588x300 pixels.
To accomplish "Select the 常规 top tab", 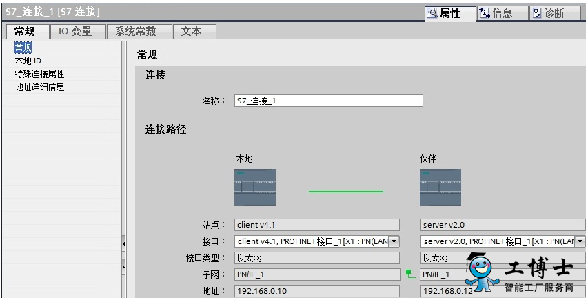I will tap(28, 32).
